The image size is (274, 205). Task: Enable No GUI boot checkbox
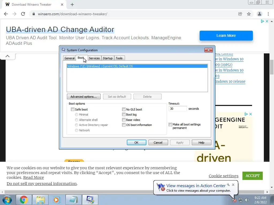(x=124, y=109)
